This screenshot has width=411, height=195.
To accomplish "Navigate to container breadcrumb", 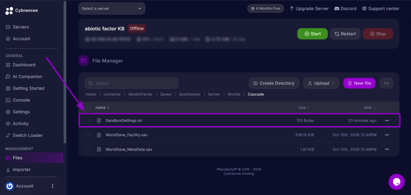I will tap(112, 94).
